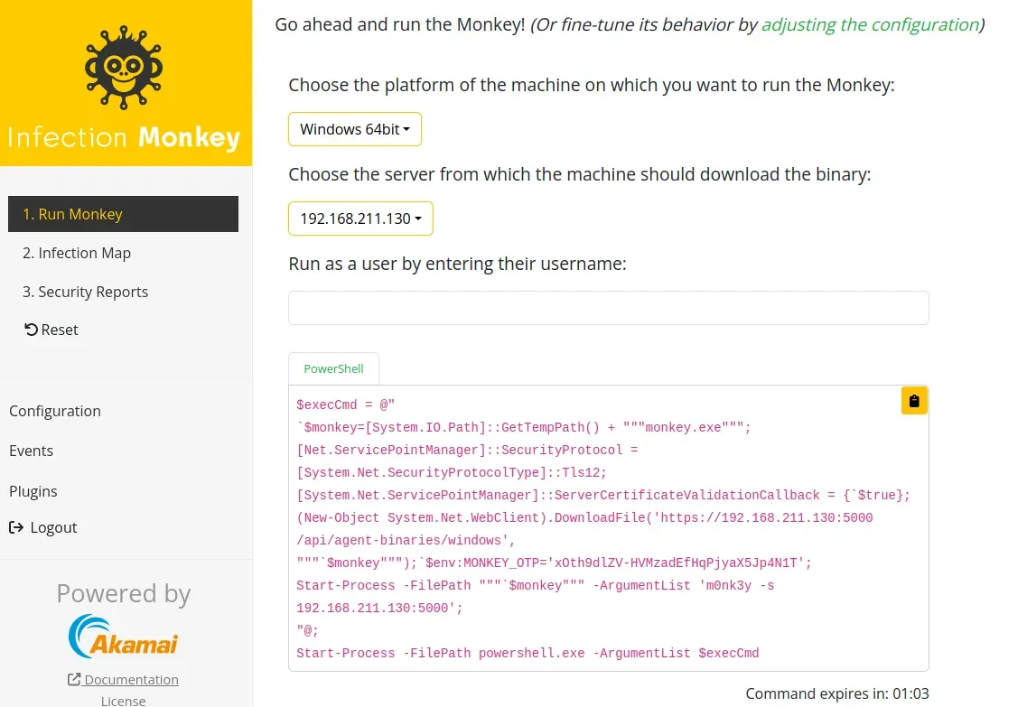Click the 'adjusting the configuration' link
This screenshot has width=1027, height=707.
coord(869,24)
